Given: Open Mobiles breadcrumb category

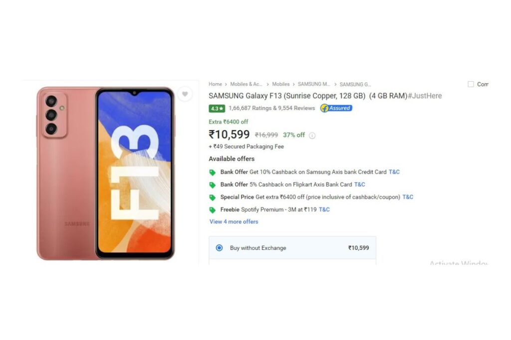Looking at the screenshot, I should (280, 84).
